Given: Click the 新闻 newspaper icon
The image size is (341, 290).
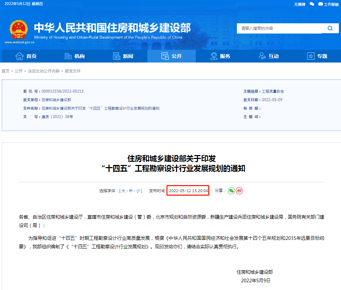Looking at the screenshot, I should point(116,56).
